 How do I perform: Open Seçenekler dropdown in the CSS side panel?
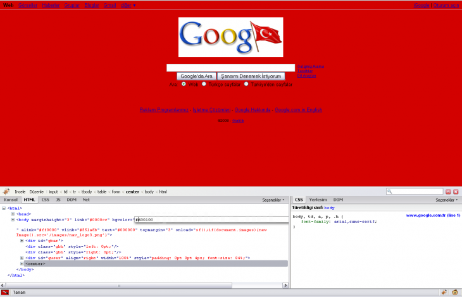[447, 200]
